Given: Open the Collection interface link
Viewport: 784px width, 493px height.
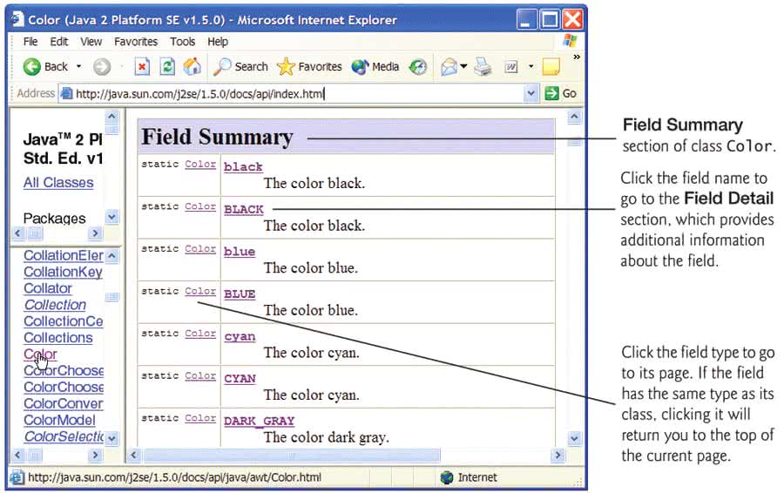Looking at the screenshot, I should click(x=55, y=305).
